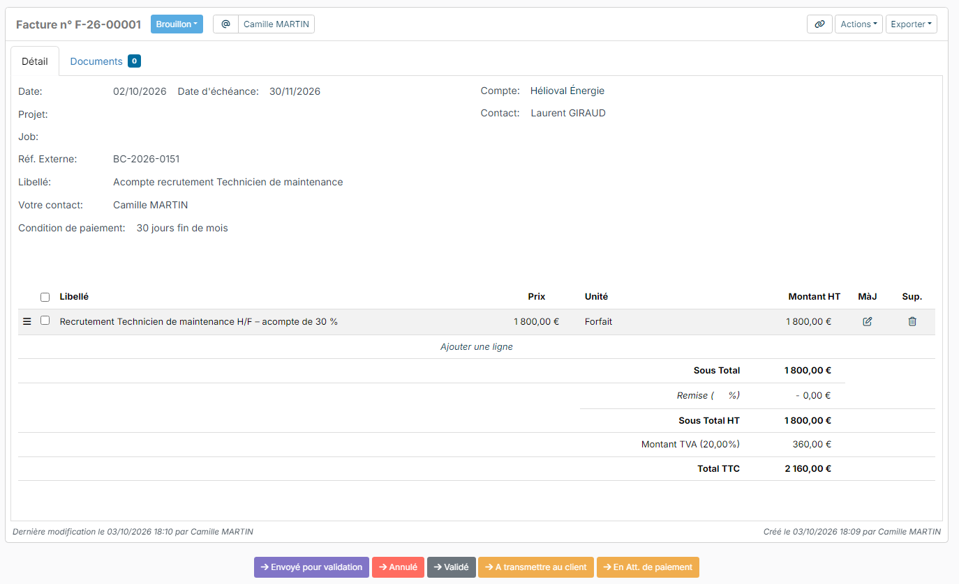The height and width of the screenshot is (584, 959).
Task: Click the @ email icon button
Action: pos(225,24)
